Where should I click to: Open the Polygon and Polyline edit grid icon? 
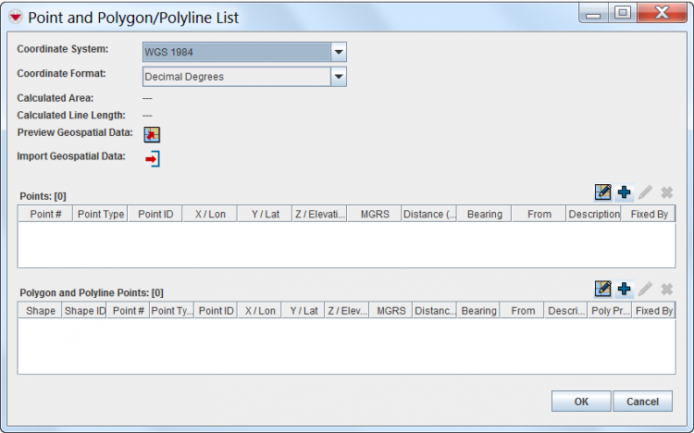603,289
